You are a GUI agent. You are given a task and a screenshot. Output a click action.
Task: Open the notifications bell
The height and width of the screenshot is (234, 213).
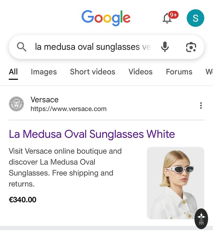[x=167, y=18]
